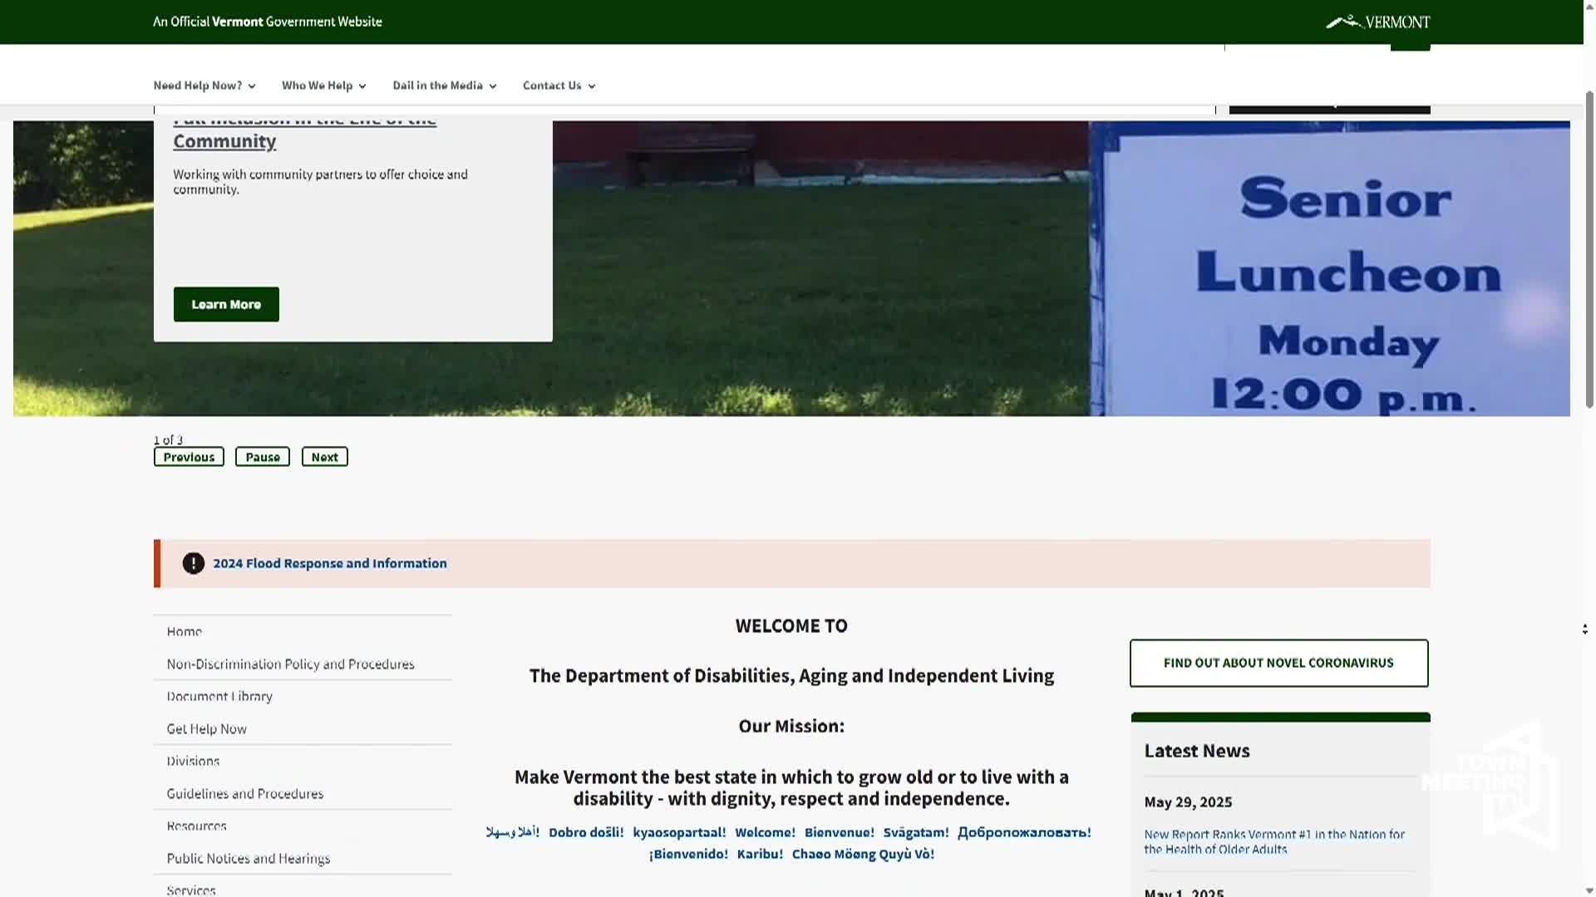Visit Public Notices and Hearings
The height and width of the screenshot is (897, 1596).
coord(248,858)
